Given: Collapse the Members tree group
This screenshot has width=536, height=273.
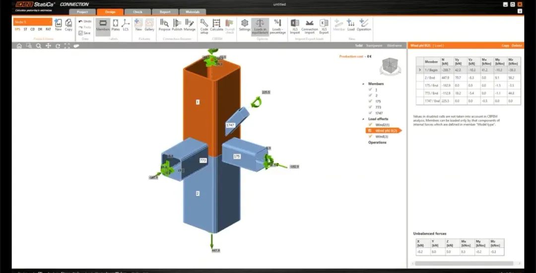Looking at the screenshot, I should pyautogui.click(x=363, y=84).
